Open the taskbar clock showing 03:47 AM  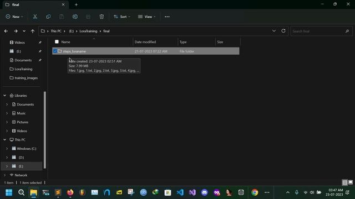click(334, 192)
